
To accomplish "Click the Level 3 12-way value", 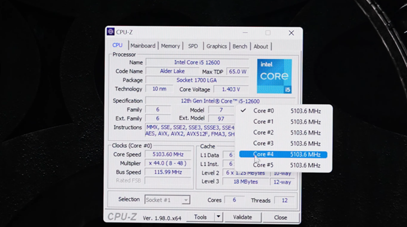I will pyautogui.click(x=282, y=182).
